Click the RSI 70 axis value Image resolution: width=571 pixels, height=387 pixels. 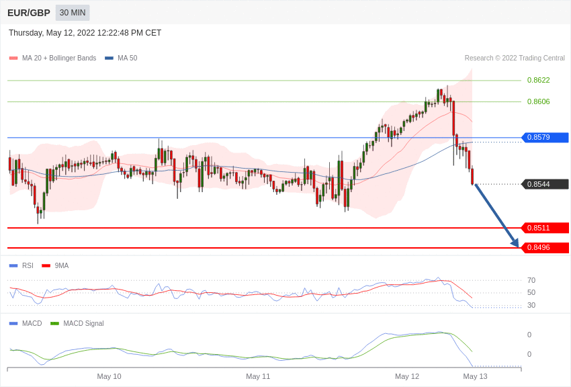(x=531, y=280)
